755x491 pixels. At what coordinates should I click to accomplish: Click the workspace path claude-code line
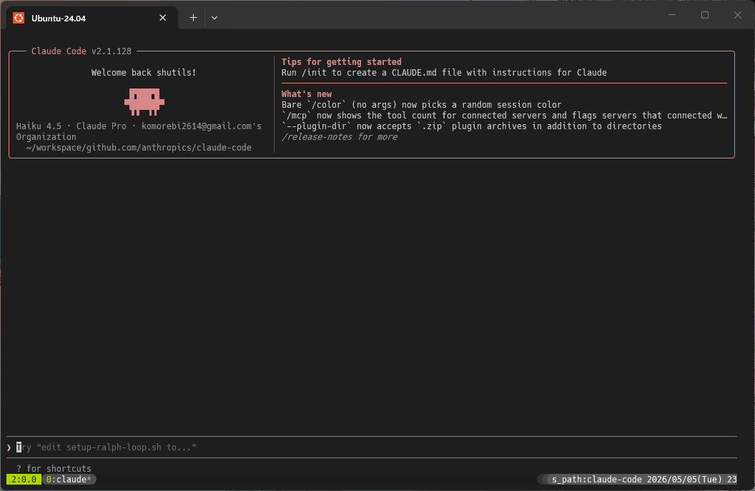click(139, 148)
